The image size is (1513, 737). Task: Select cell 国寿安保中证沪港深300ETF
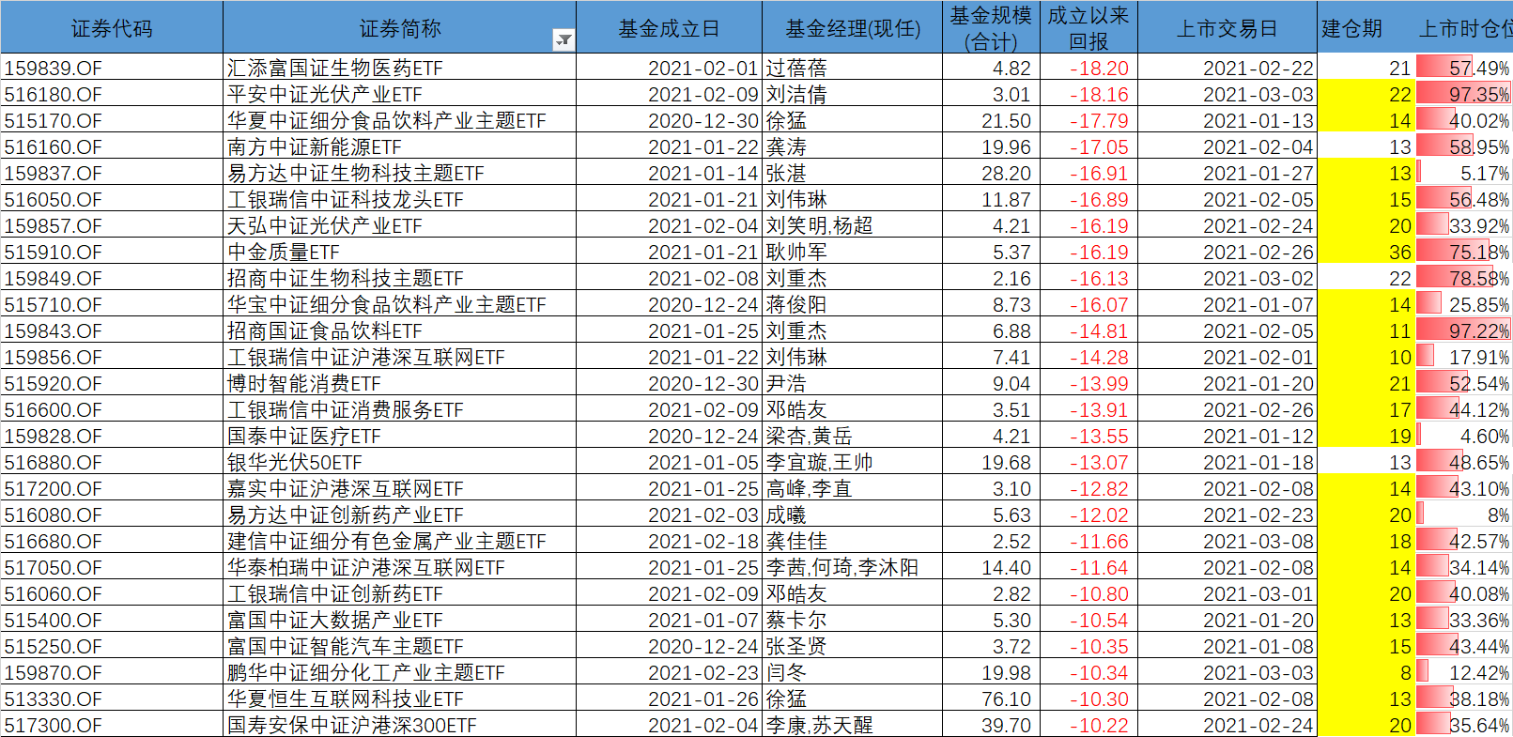(399, 725)
